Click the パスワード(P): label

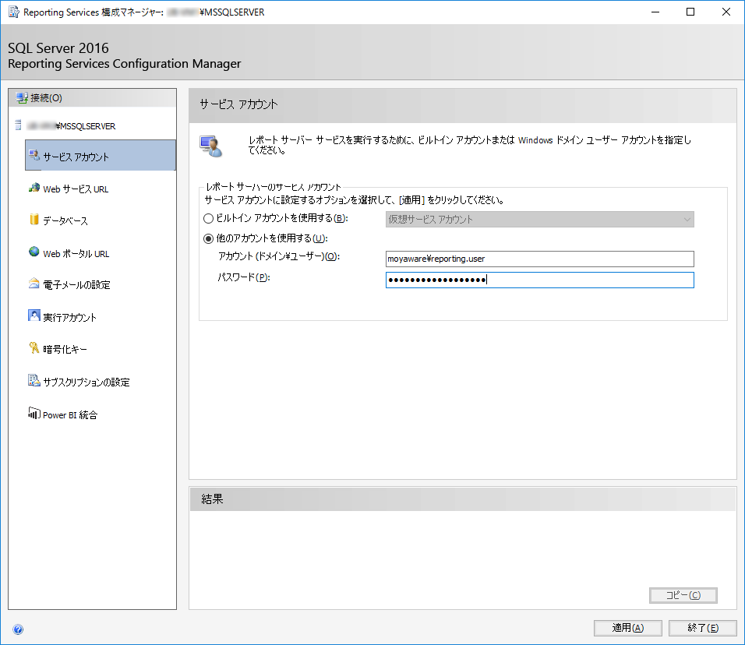244,277
